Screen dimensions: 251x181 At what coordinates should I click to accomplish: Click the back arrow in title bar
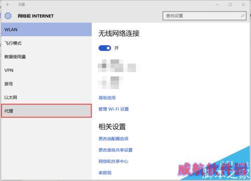pos(8,5)
